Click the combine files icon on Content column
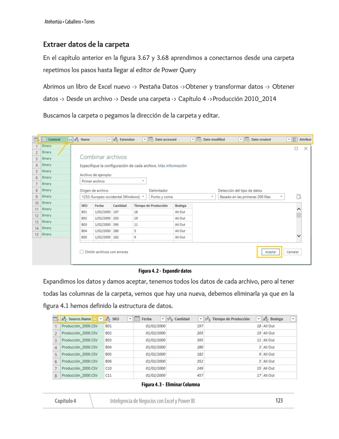Screen dimensions: 339x439 coord(70,139)
